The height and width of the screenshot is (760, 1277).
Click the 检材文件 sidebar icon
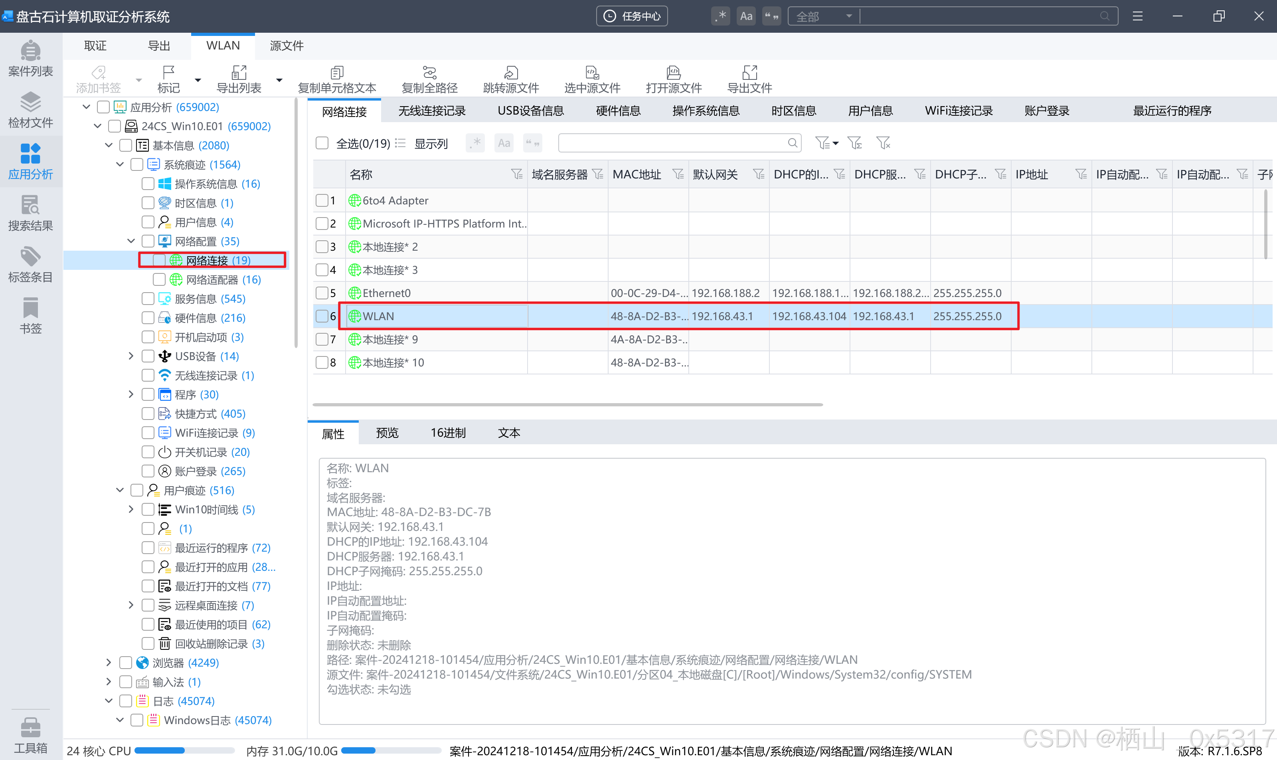pos(30,110)
